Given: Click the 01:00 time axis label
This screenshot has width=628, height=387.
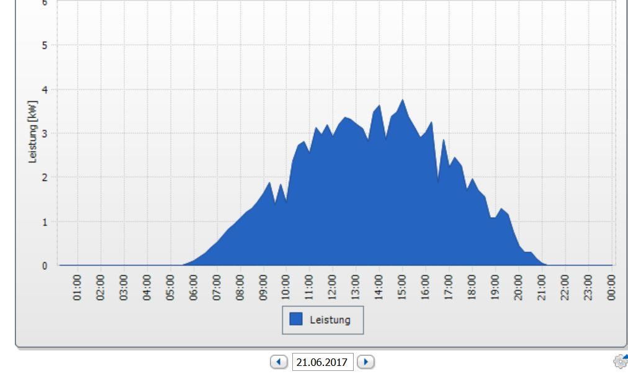Looking at the screenshot, I should (77, 287).
